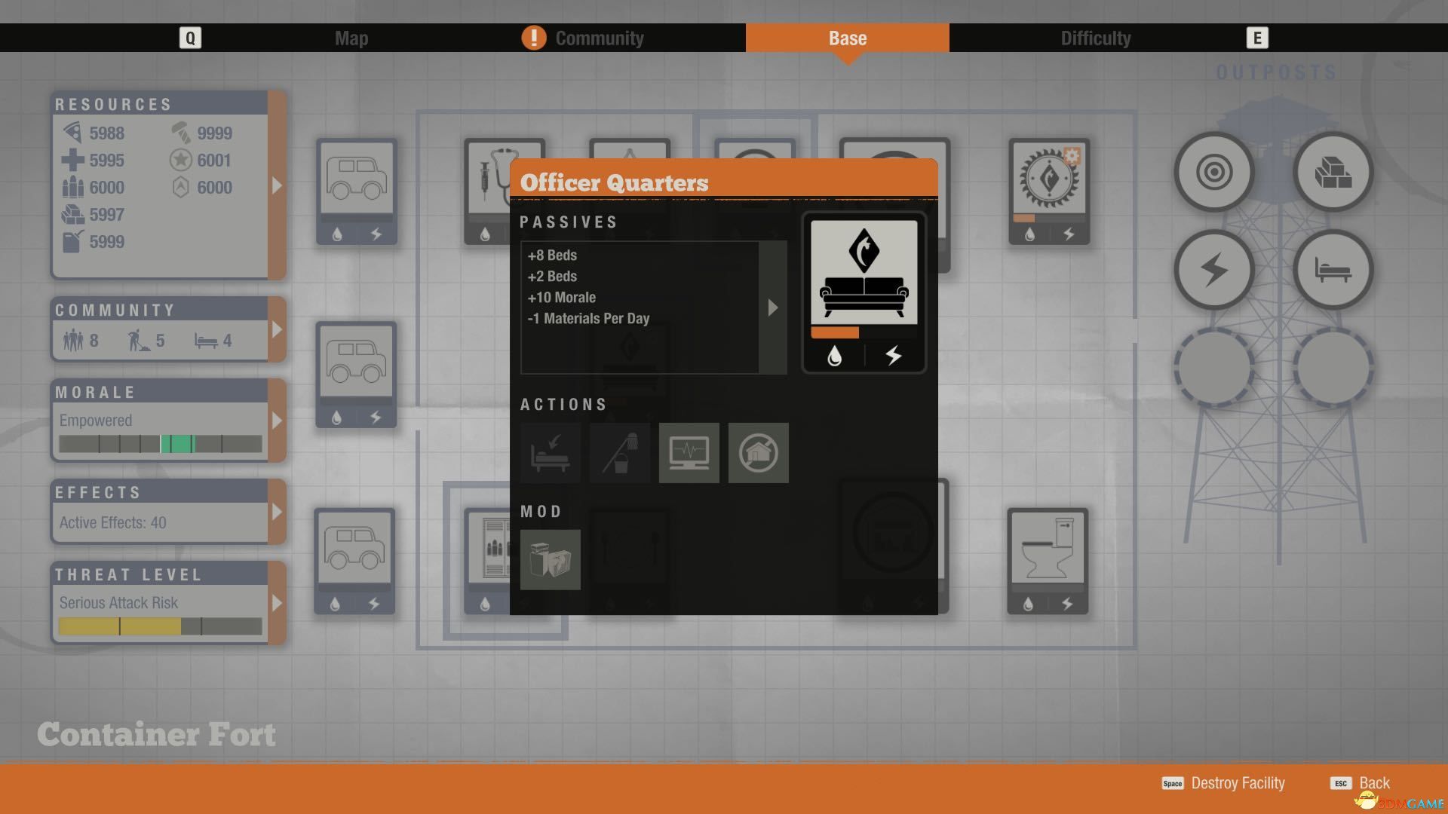1448x814 pixels.
Task: Click the water drop resource icon
Action: point(836,355)
